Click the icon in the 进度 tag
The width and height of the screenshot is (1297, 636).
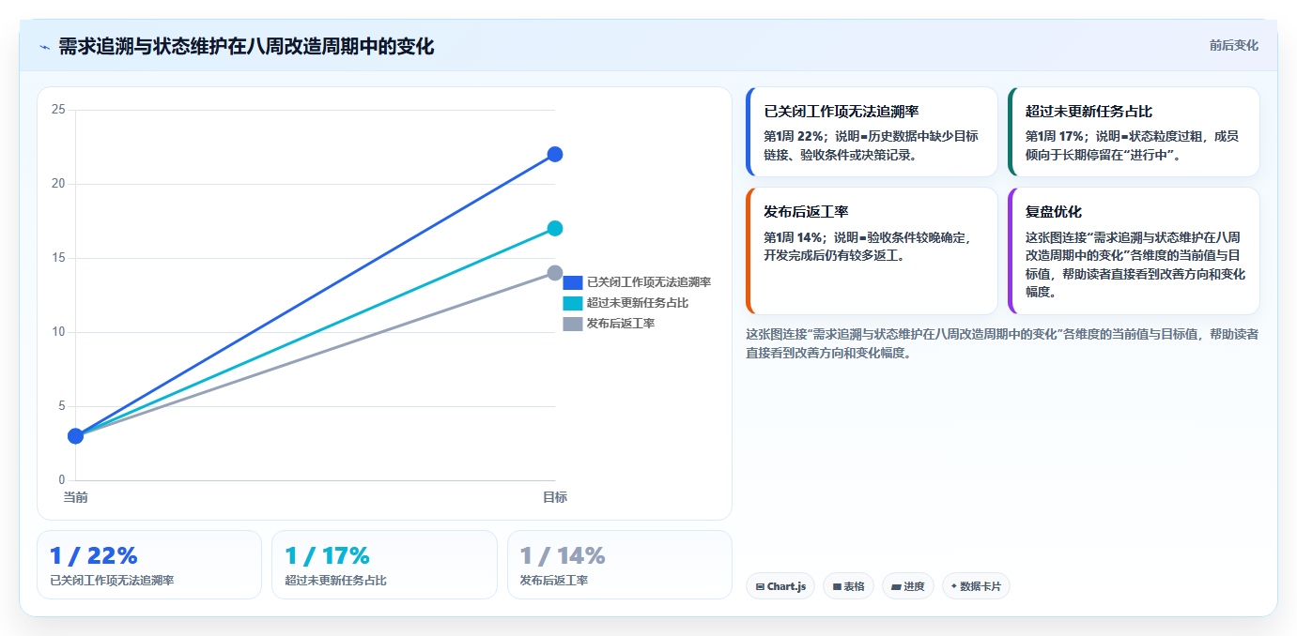click(x=896, y=587)
